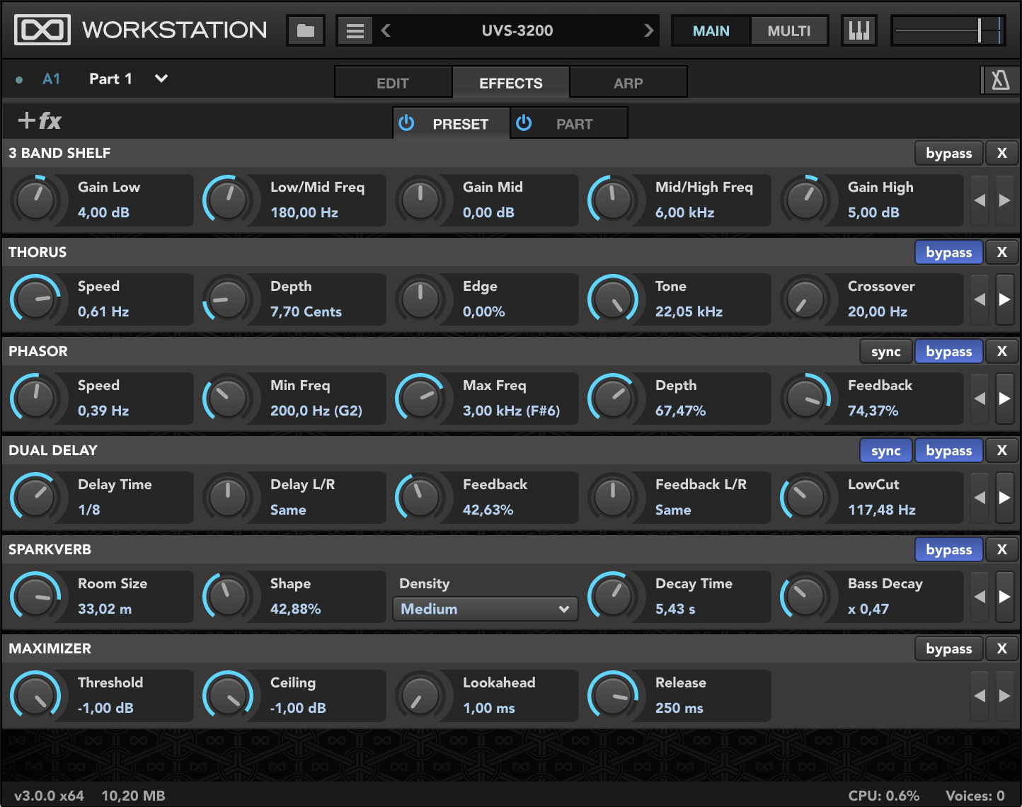Click the Ceiling -1,00 dB value
The image size is (1022, 807).
click(x=298, y=708)
